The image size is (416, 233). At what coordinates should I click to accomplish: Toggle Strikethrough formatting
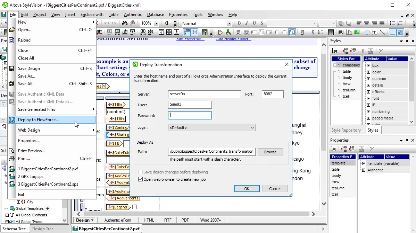[262, 23]
